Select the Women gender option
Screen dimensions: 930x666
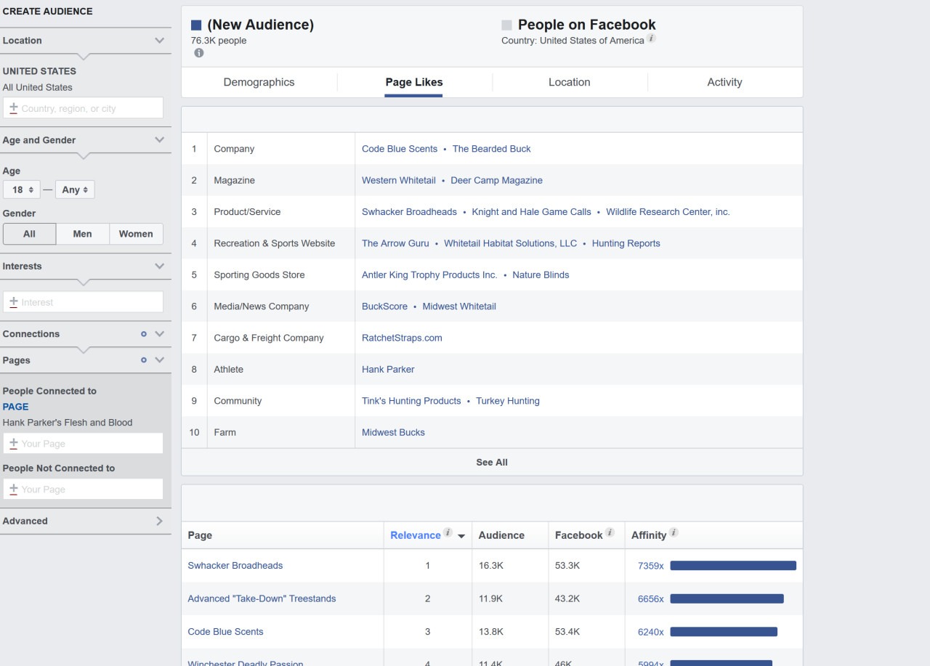click(x=136, y=234)
